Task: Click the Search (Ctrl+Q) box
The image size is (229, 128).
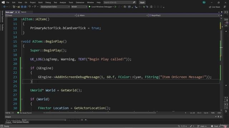Action: pos(120,2)
